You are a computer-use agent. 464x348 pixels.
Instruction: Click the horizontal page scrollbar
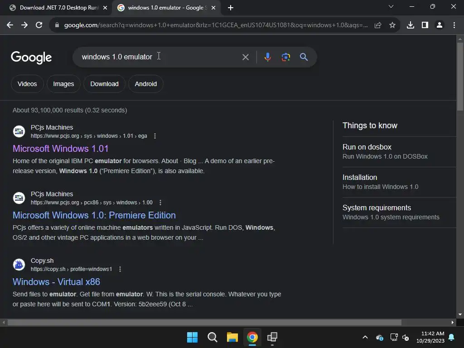[x=204, y=322]
